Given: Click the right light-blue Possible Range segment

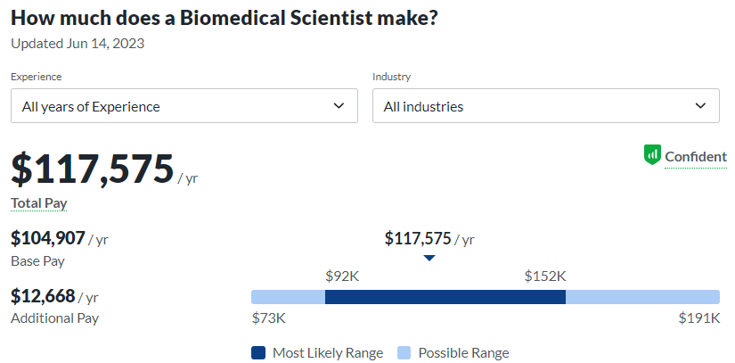Looking at the screenshot, I should 642,297.
